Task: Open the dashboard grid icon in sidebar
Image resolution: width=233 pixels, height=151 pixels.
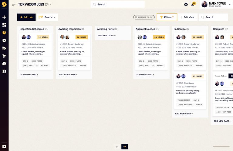Action: [x=4, y=25]
